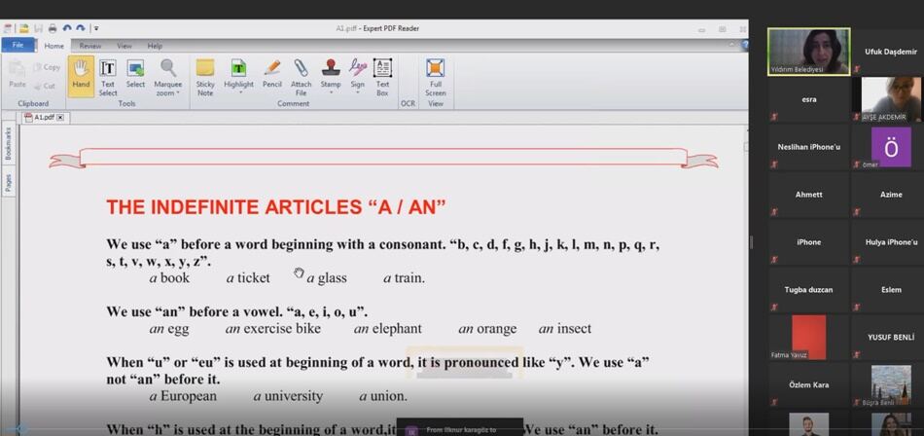This screenshot has height=436, width=924.
Task: Select the Hand tool
Action: point(81,77)
